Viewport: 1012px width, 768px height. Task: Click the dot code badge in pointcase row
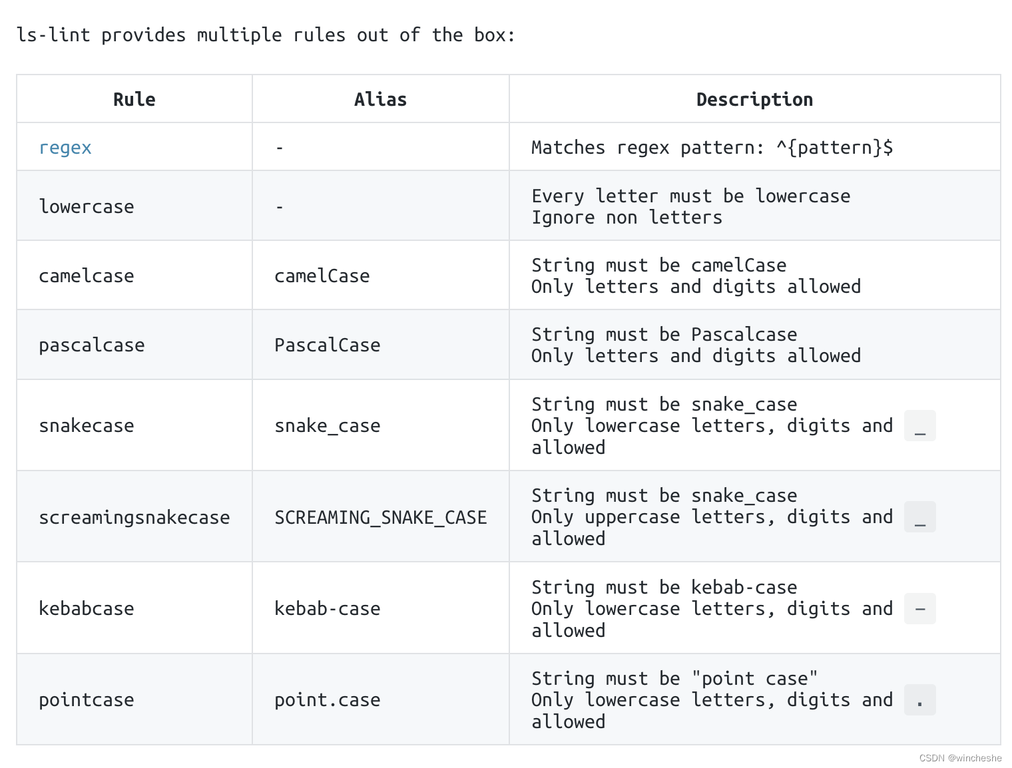pyautogui.click(x=920, y=700)
